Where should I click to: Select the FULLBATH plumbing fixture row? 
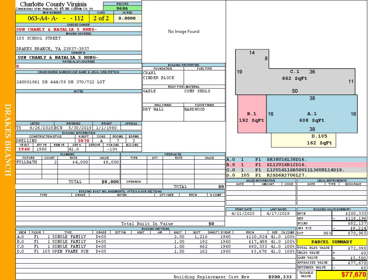68,162
